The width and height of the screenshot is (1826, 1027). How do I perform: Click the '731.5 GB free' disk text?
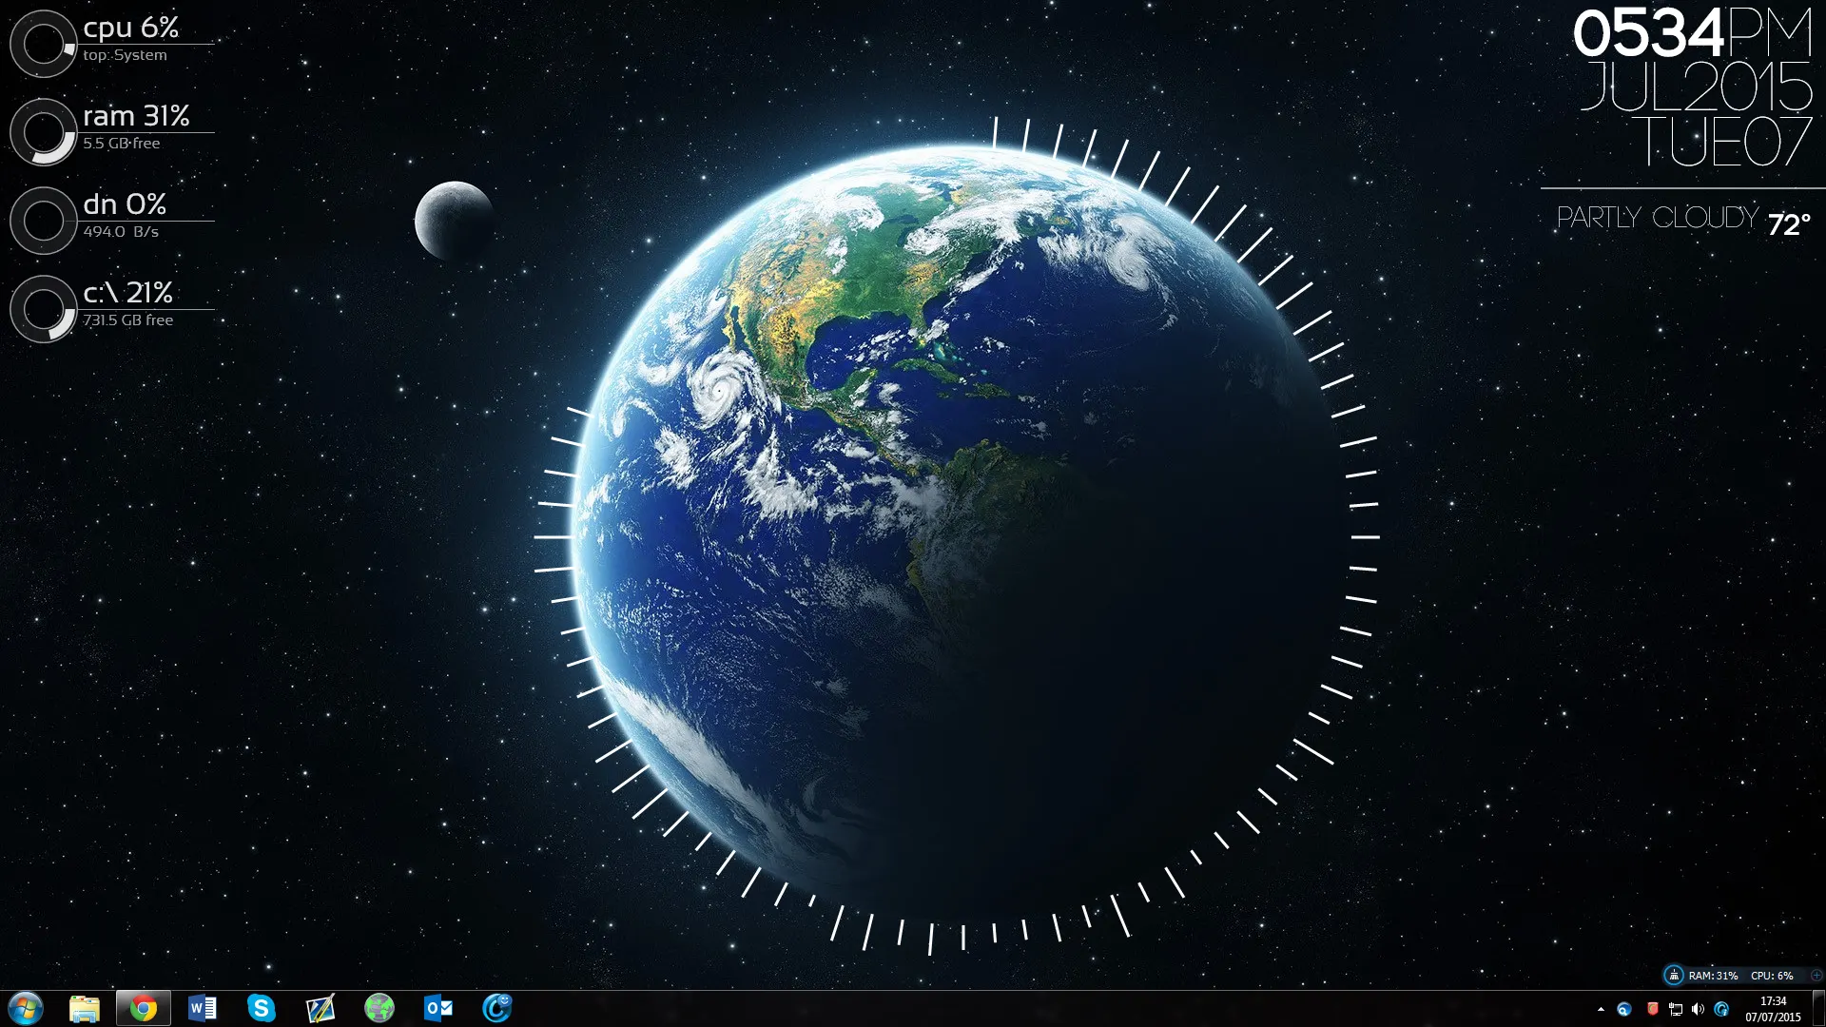tap(128, 320)
